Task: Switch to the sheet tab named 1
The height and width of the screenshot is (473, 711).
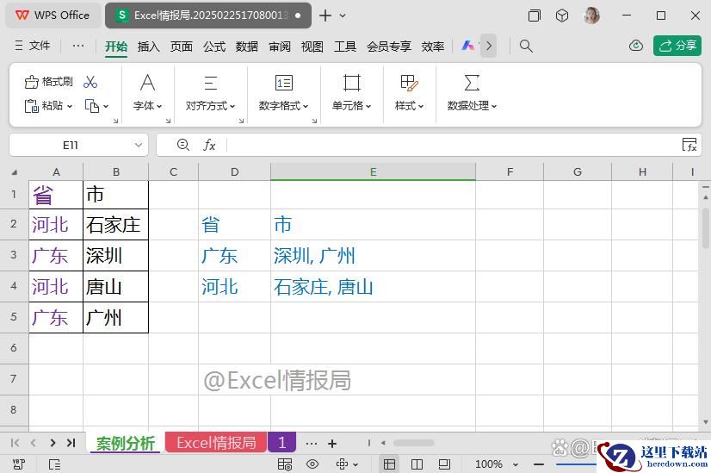Action: pyautogui.click(x=281, y=443)
